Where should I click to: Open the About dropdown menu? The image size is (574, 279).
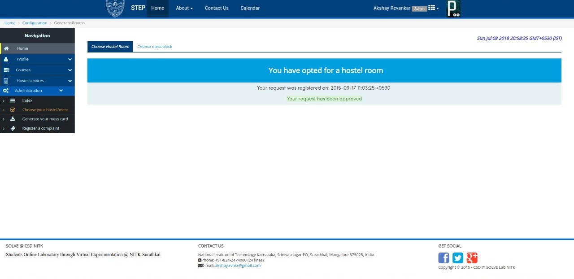pyautogui.click(x=184, y=8)
